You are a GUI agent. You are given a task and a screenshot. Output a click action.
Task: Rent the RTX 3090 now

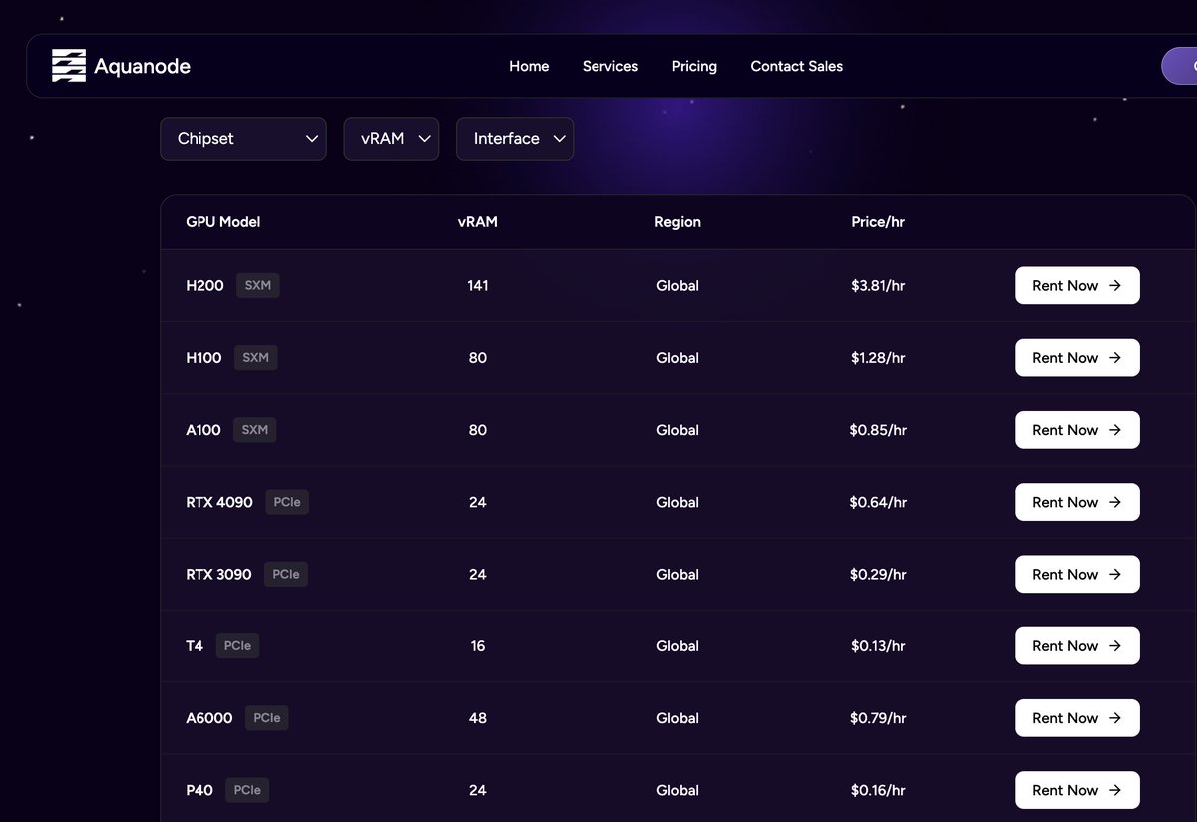(1077, 574)
